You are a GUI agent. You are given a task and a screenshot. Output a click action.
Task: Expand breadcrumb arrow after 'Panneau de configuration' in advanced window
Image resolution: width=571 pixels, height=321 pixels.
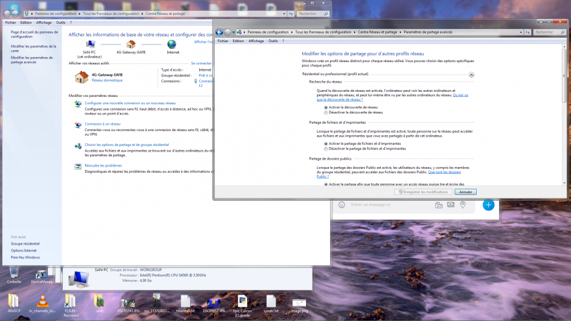coord(292,32)
